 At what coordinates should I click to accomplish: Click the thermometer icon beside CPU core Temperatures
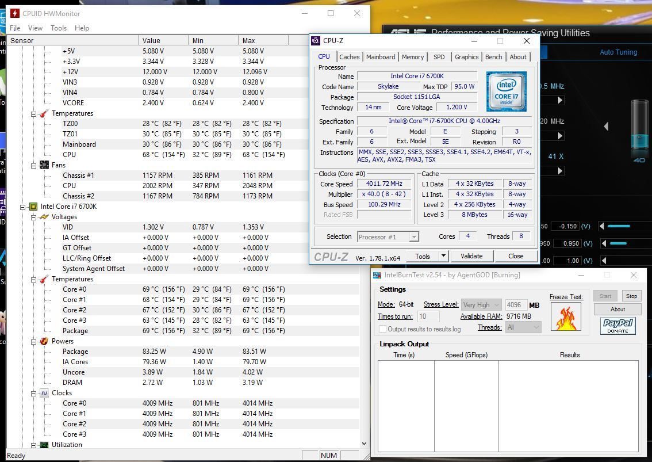point(44,279)
